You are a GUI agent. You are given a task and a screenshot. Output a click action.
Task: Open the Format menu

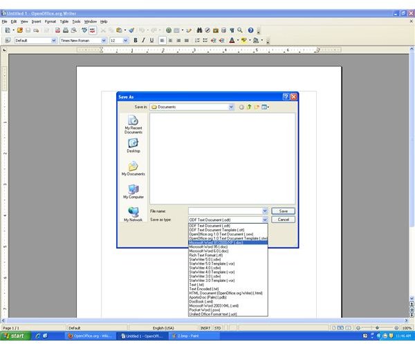(x=50, y=21)
